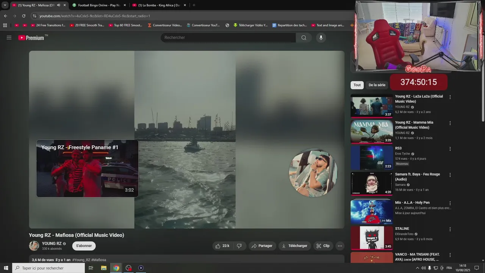Open A.L.A Holy Pen mix thumbnail
485x273 pixels.
[x=372, y=212]
